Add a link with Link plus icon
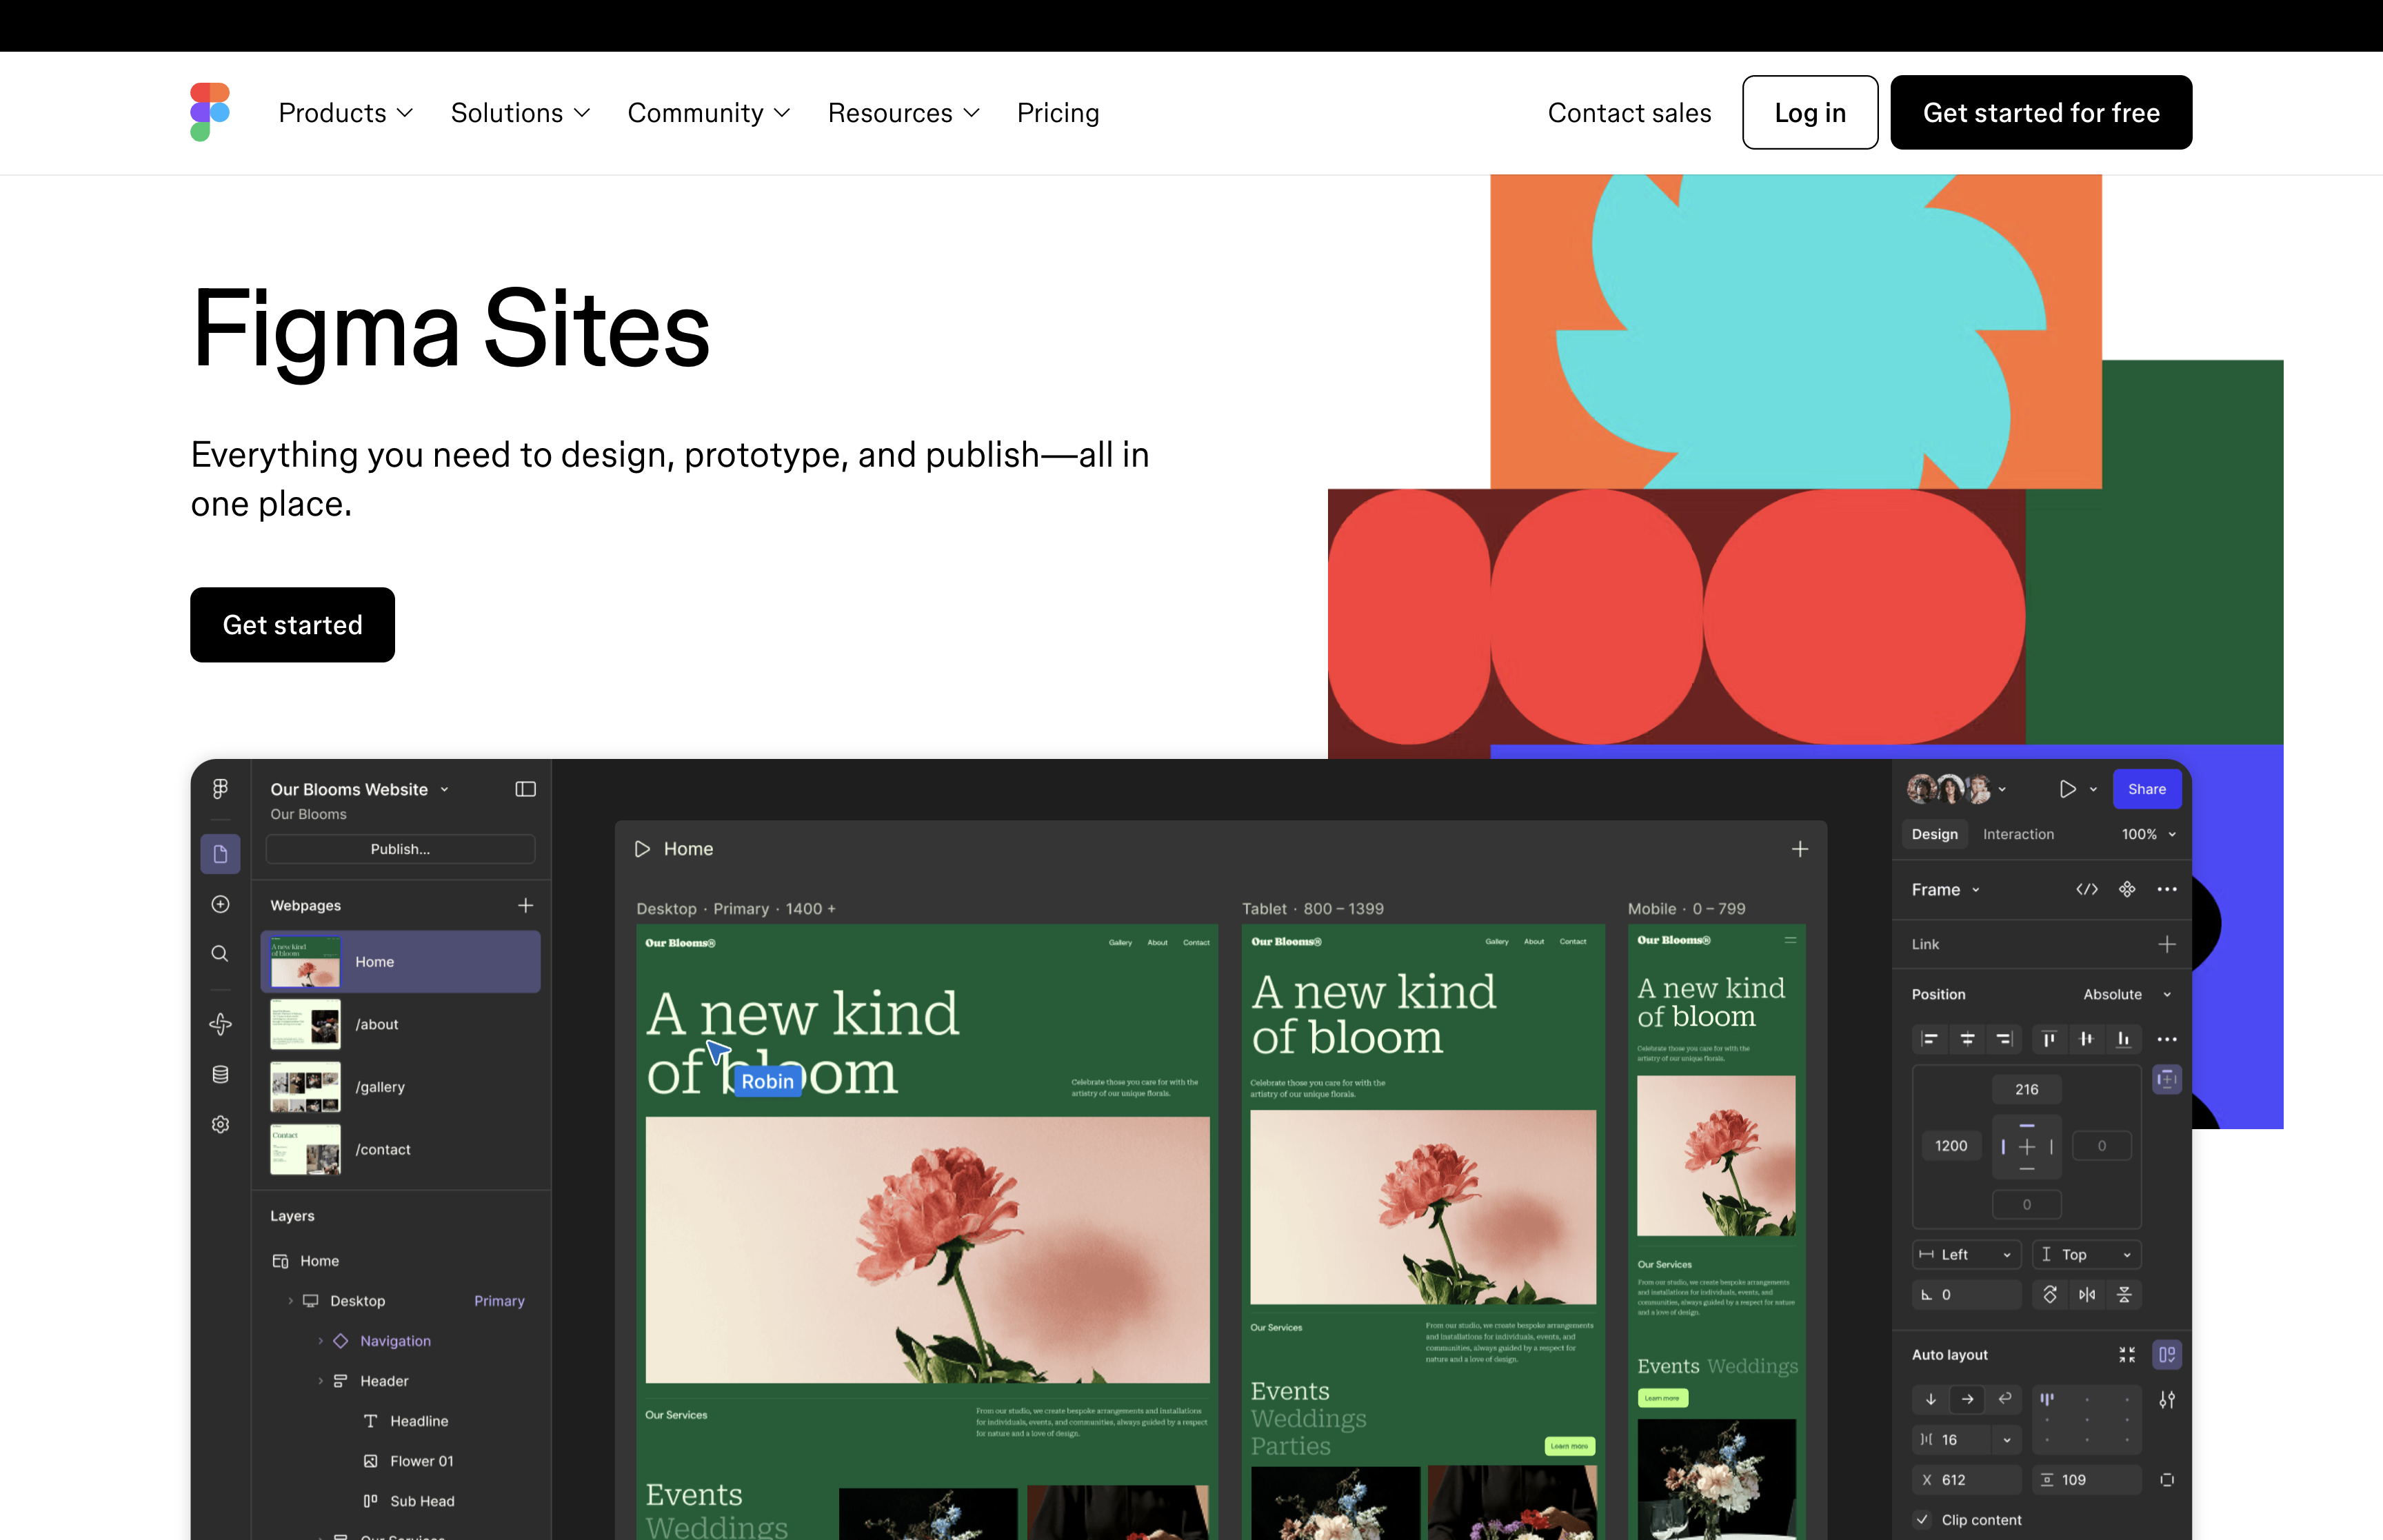The height and width of the screenshot is (1540, 2383). [x=2167, y=944]
